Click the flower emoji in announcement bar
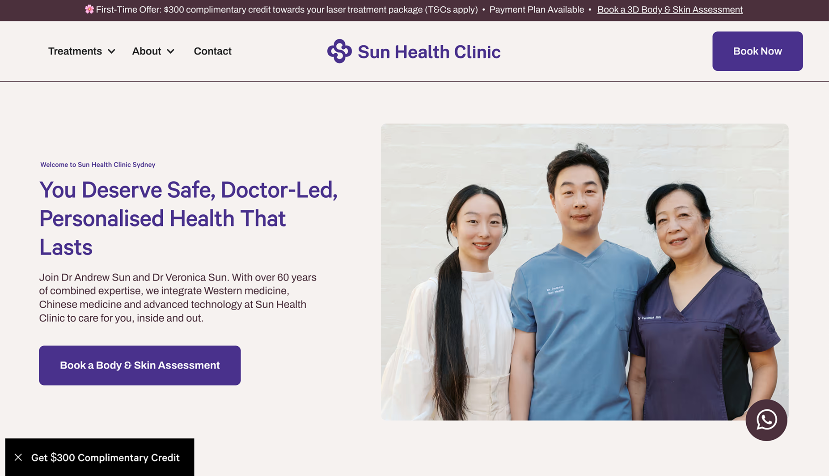This screenshot has height=476, width=829. (89, 9)
